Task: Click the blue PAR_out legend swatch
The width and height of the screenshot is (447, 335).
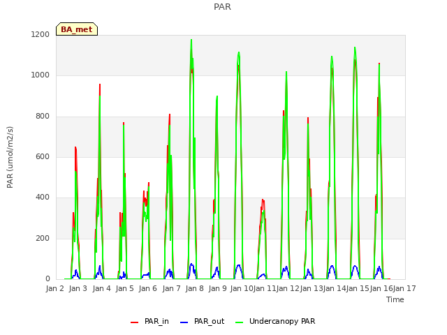Action: tap(184, 322)
